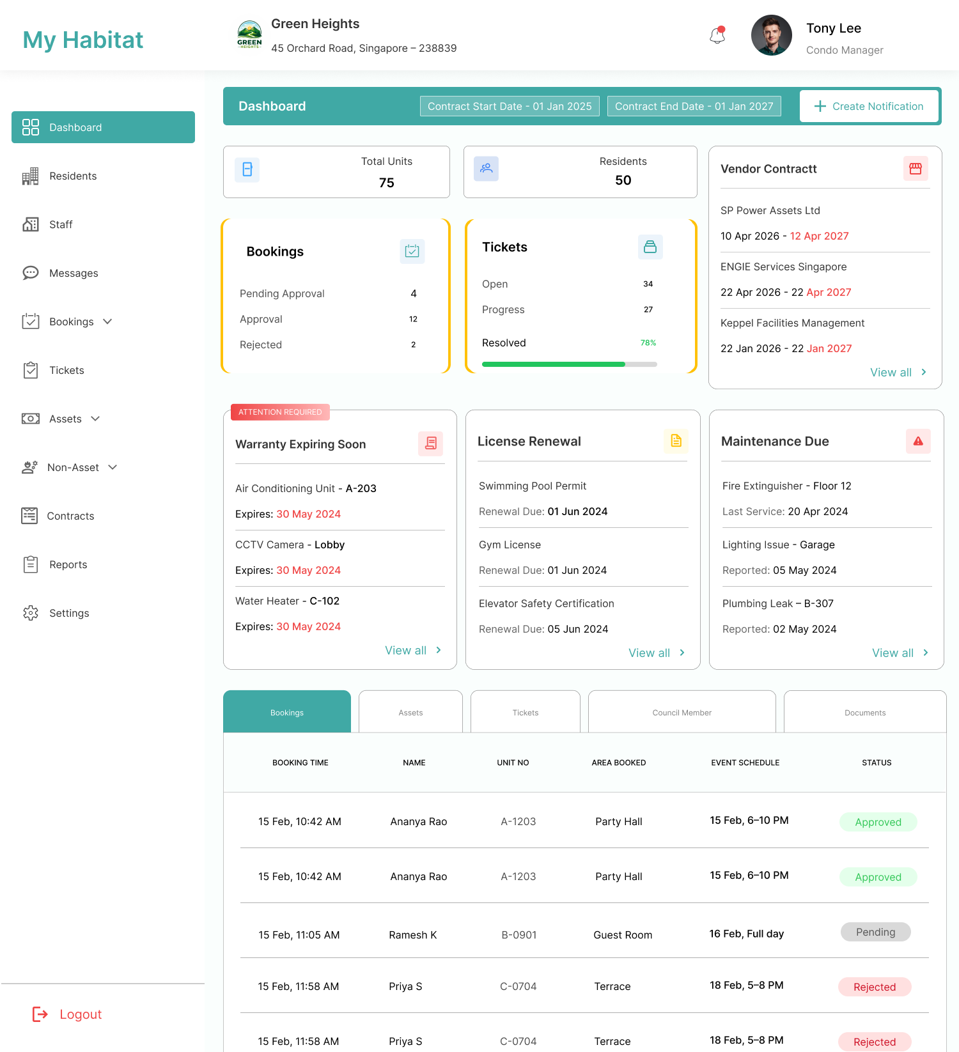Click the SP Power Assets Ltd vendor name
The width and height of the screenshot is (959, 1052).
click(x=770, y=210)
